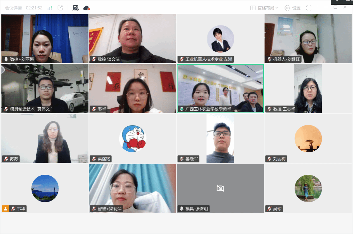This screenshot has height=234, width=353.
Task: Click the orange host badge icon next to 韦华
Action: click(x=5, y=209)
